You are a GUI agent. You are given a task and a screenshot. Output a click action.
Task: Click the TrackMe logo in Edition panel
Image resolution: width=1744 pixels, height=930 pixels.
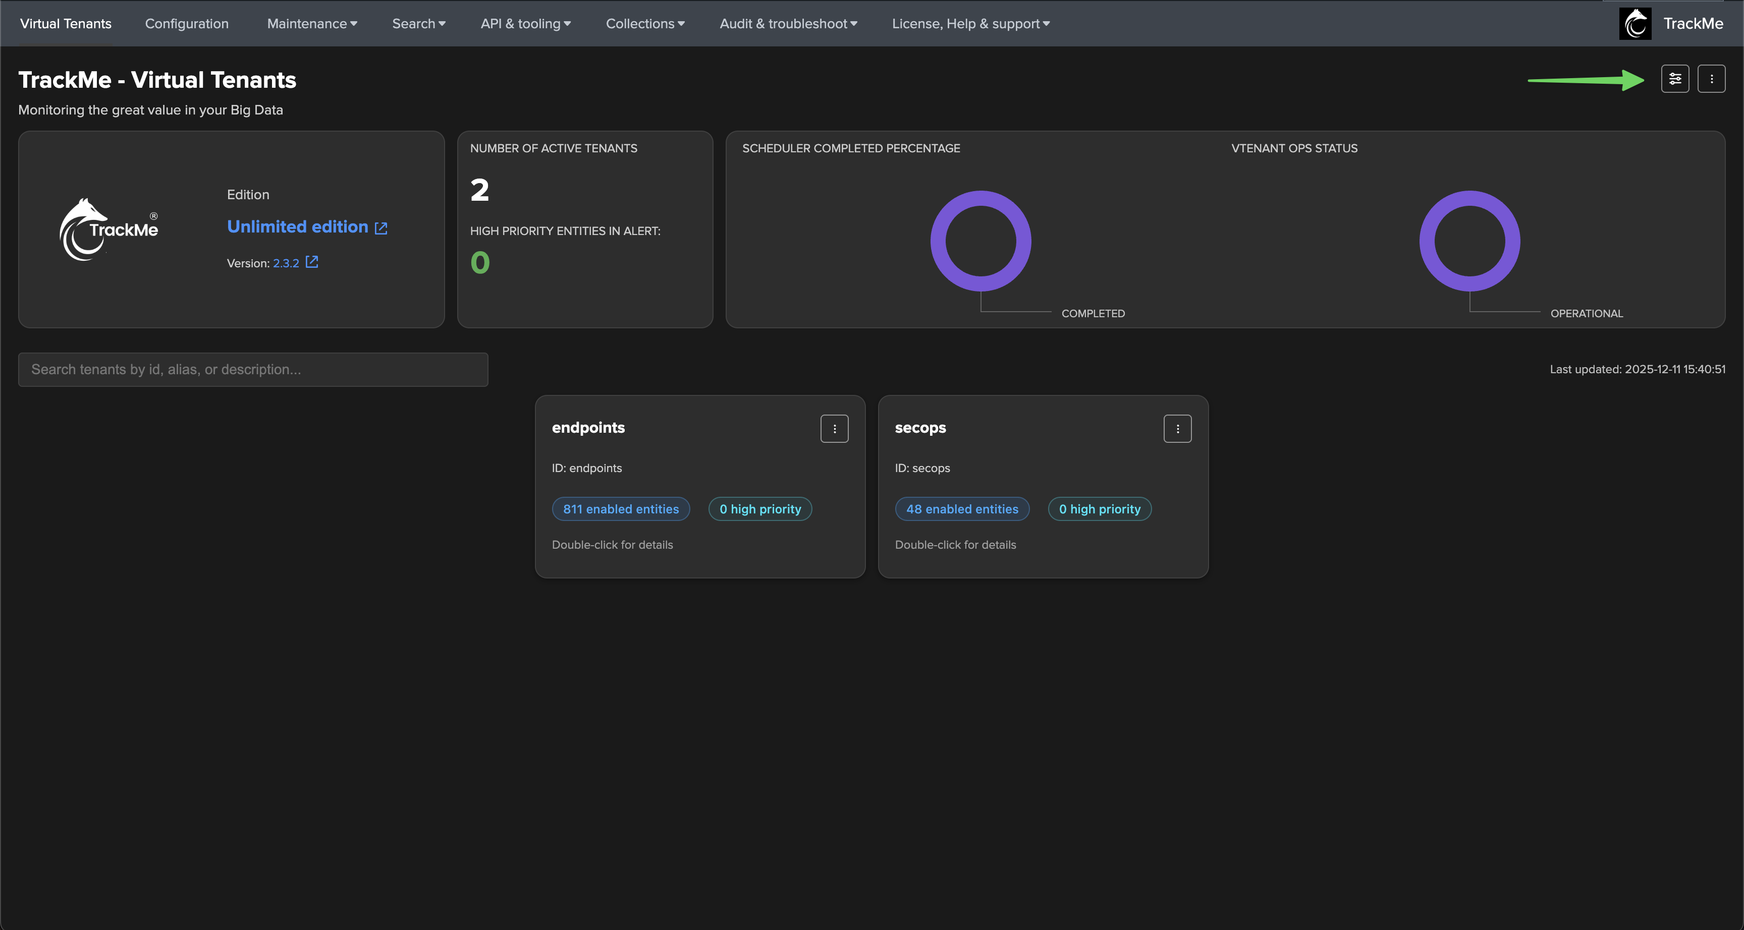click(x=108, y=229)
